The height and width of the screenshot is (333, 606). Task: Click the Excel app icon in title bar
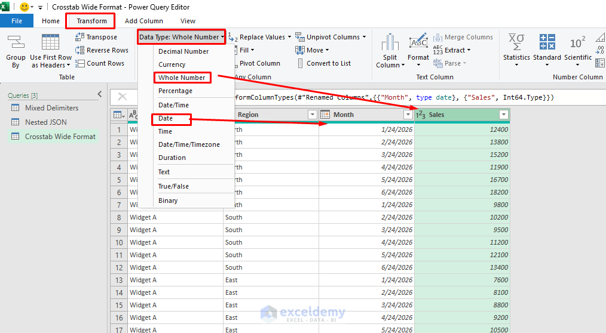[x=5, y=7]
